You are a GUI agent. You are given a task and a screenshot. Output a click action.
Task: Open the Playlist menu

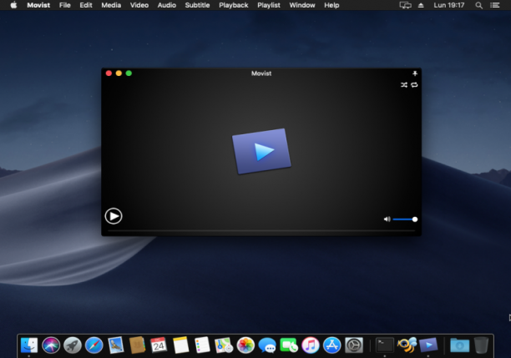269,5
